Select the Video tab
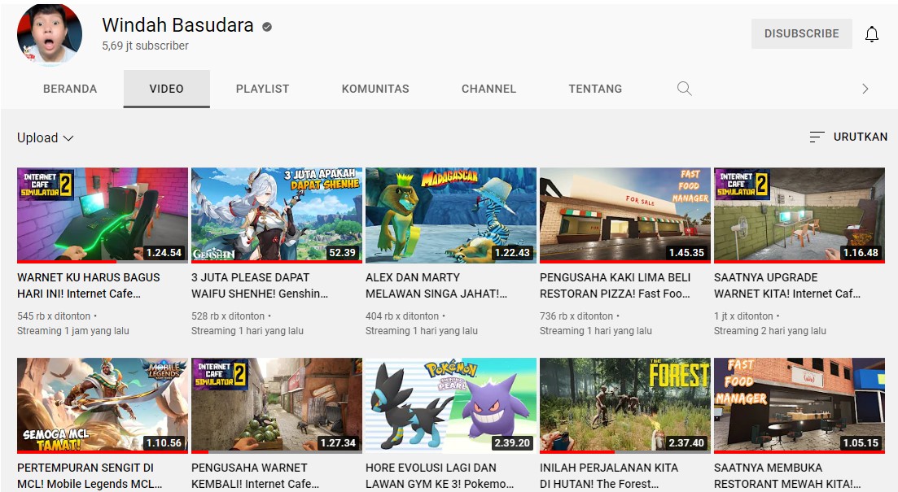898x492 pixels. [x=167, y=89]
